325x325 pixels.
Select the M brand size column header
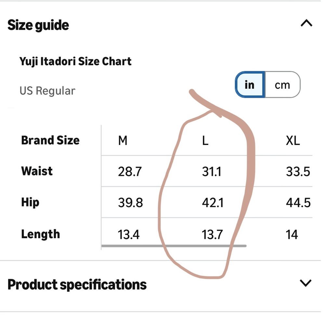tap(123, 140)
